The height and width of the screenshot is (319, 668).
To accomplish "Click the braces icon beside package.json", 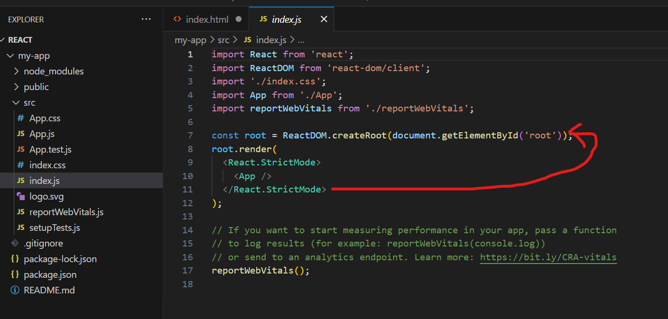I will point(15,275).
